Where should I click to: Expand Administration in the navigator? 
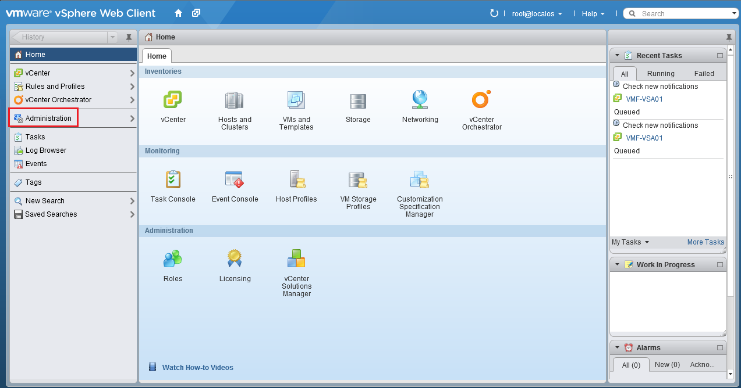(x=48, y=118)
